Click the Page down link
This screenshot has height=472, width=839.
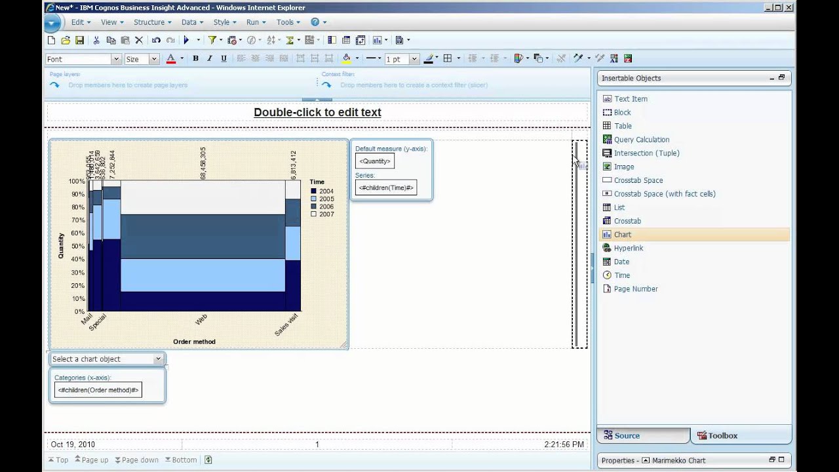coord(136,460)
